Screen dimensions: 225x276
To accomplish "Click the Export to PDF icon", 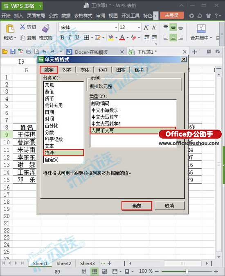I will pyautogui.click(x=20, y=52).
